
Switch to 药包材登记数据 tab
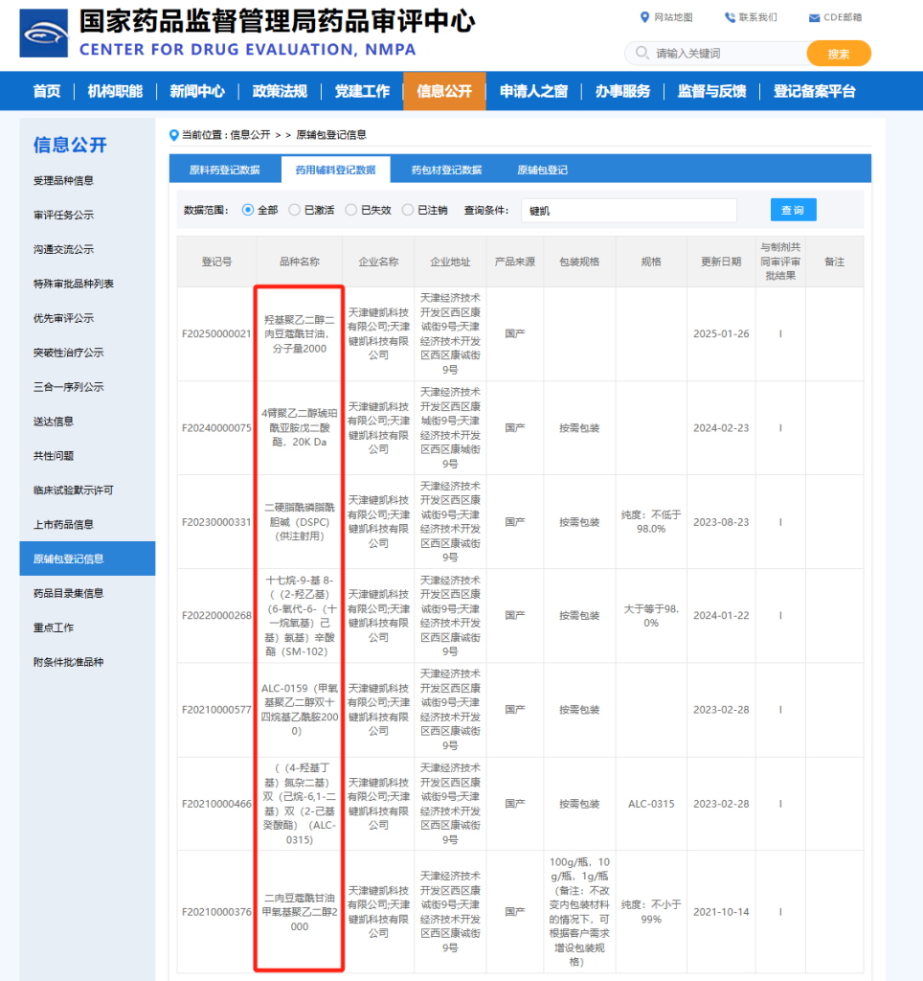click(x=446, y=170)
